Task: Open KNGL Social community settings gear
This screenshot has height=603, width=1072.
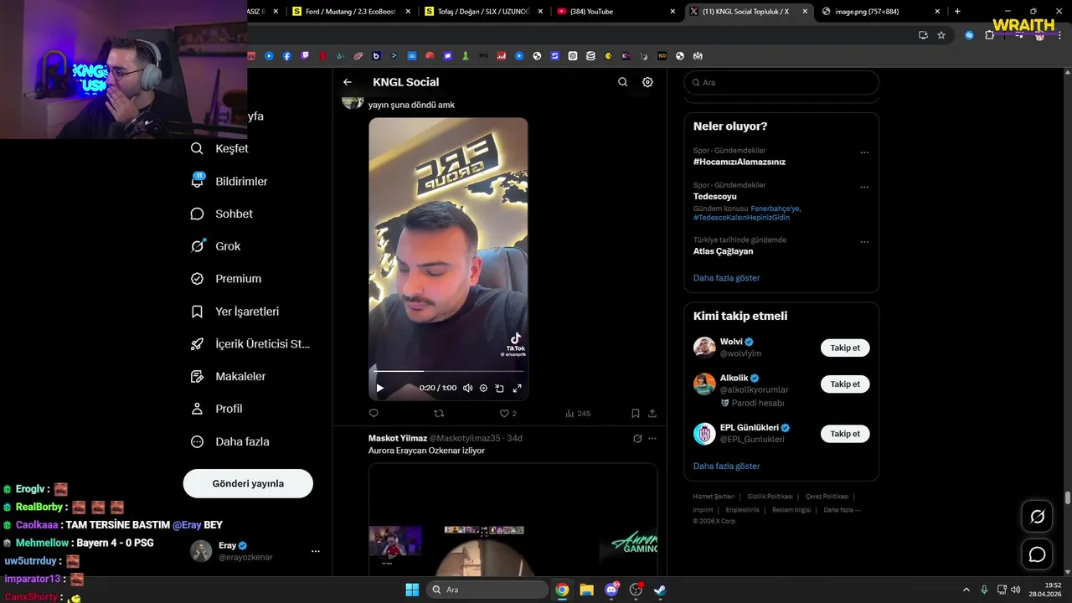Action: tap(647, 82)
